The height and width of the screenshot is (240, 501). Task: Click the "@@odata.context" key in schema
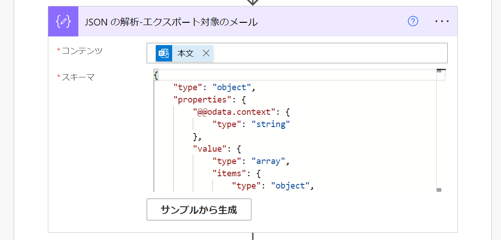coord(235,112)
